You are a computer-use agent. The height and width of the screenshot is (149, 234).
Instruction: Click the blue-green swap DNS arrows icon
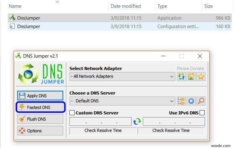pyautogui.click(x=137, y=122)
